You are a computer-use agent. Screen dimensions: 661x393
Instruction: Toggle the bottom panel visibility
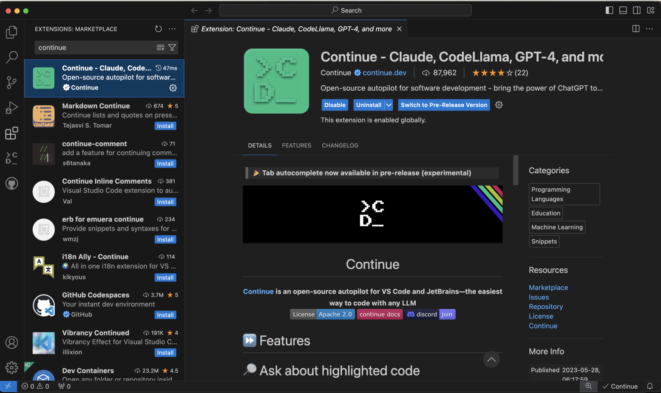tap(623, 10)
